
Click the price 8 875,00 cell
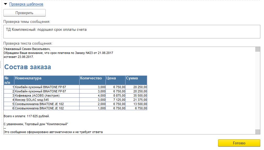[x=116, y=95]
